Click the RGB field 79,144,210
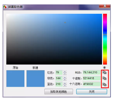 92,72
